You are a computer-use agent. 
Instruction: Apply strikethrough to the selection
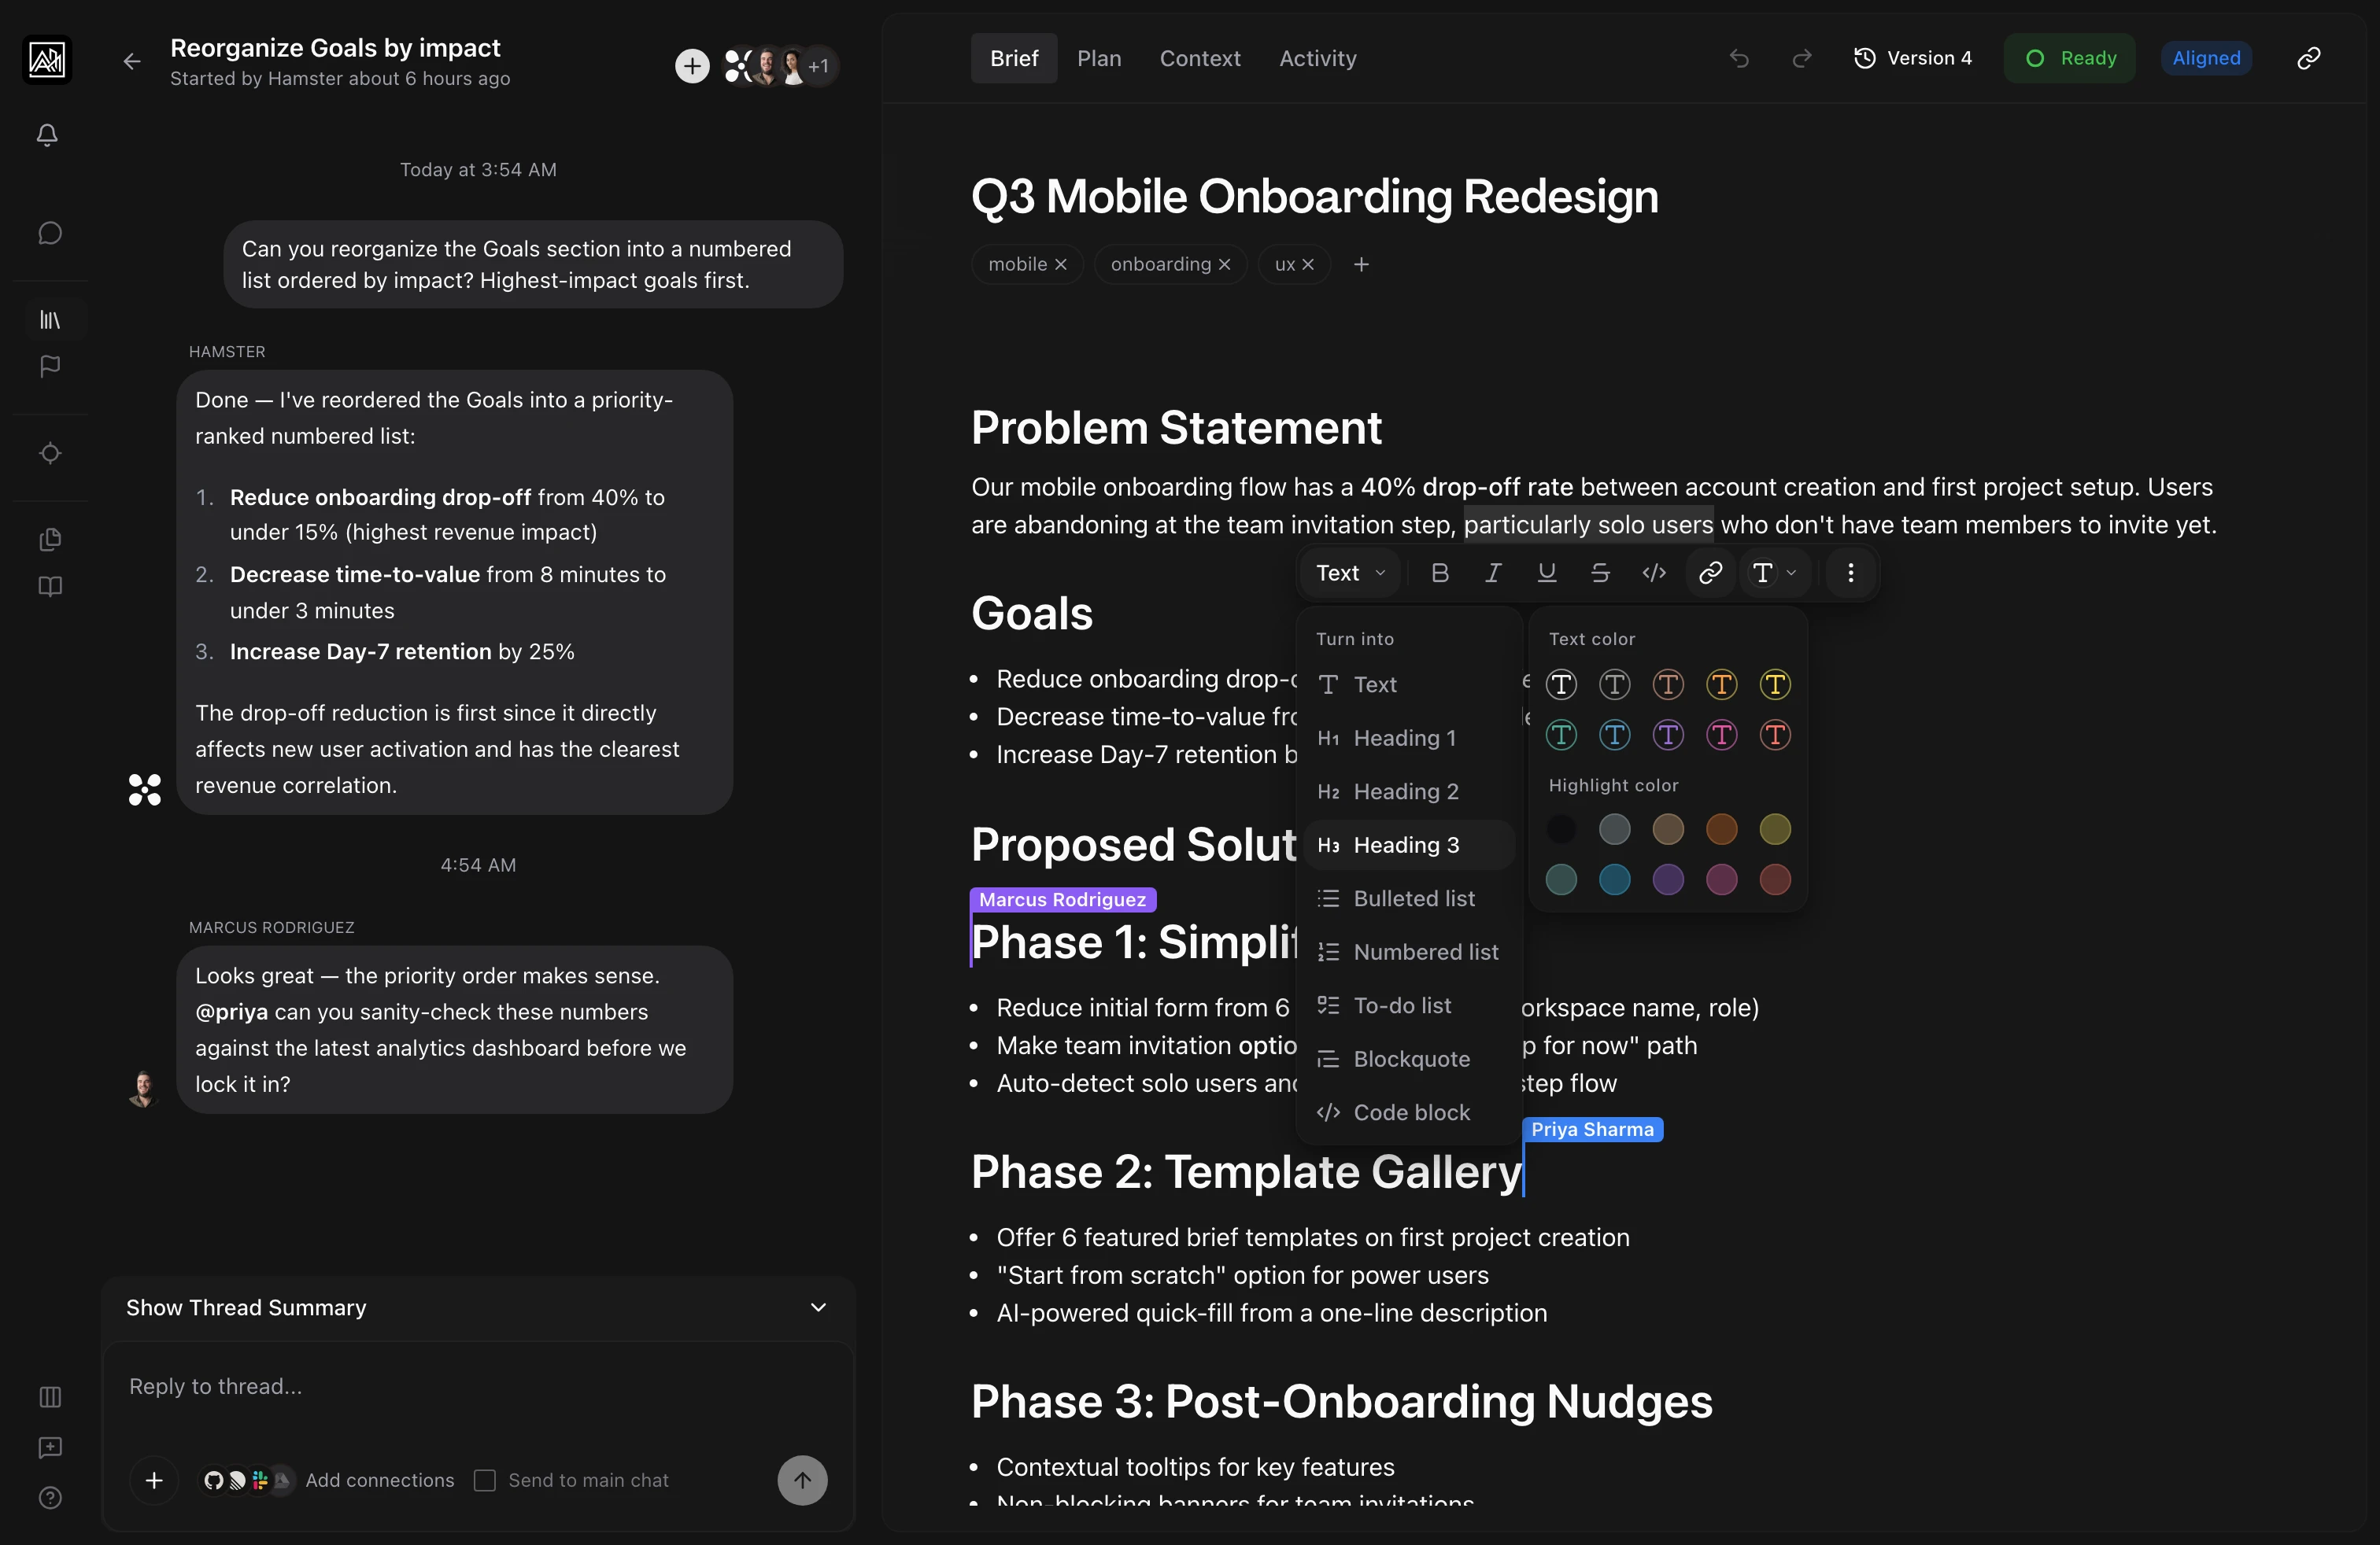point(1601,573)
